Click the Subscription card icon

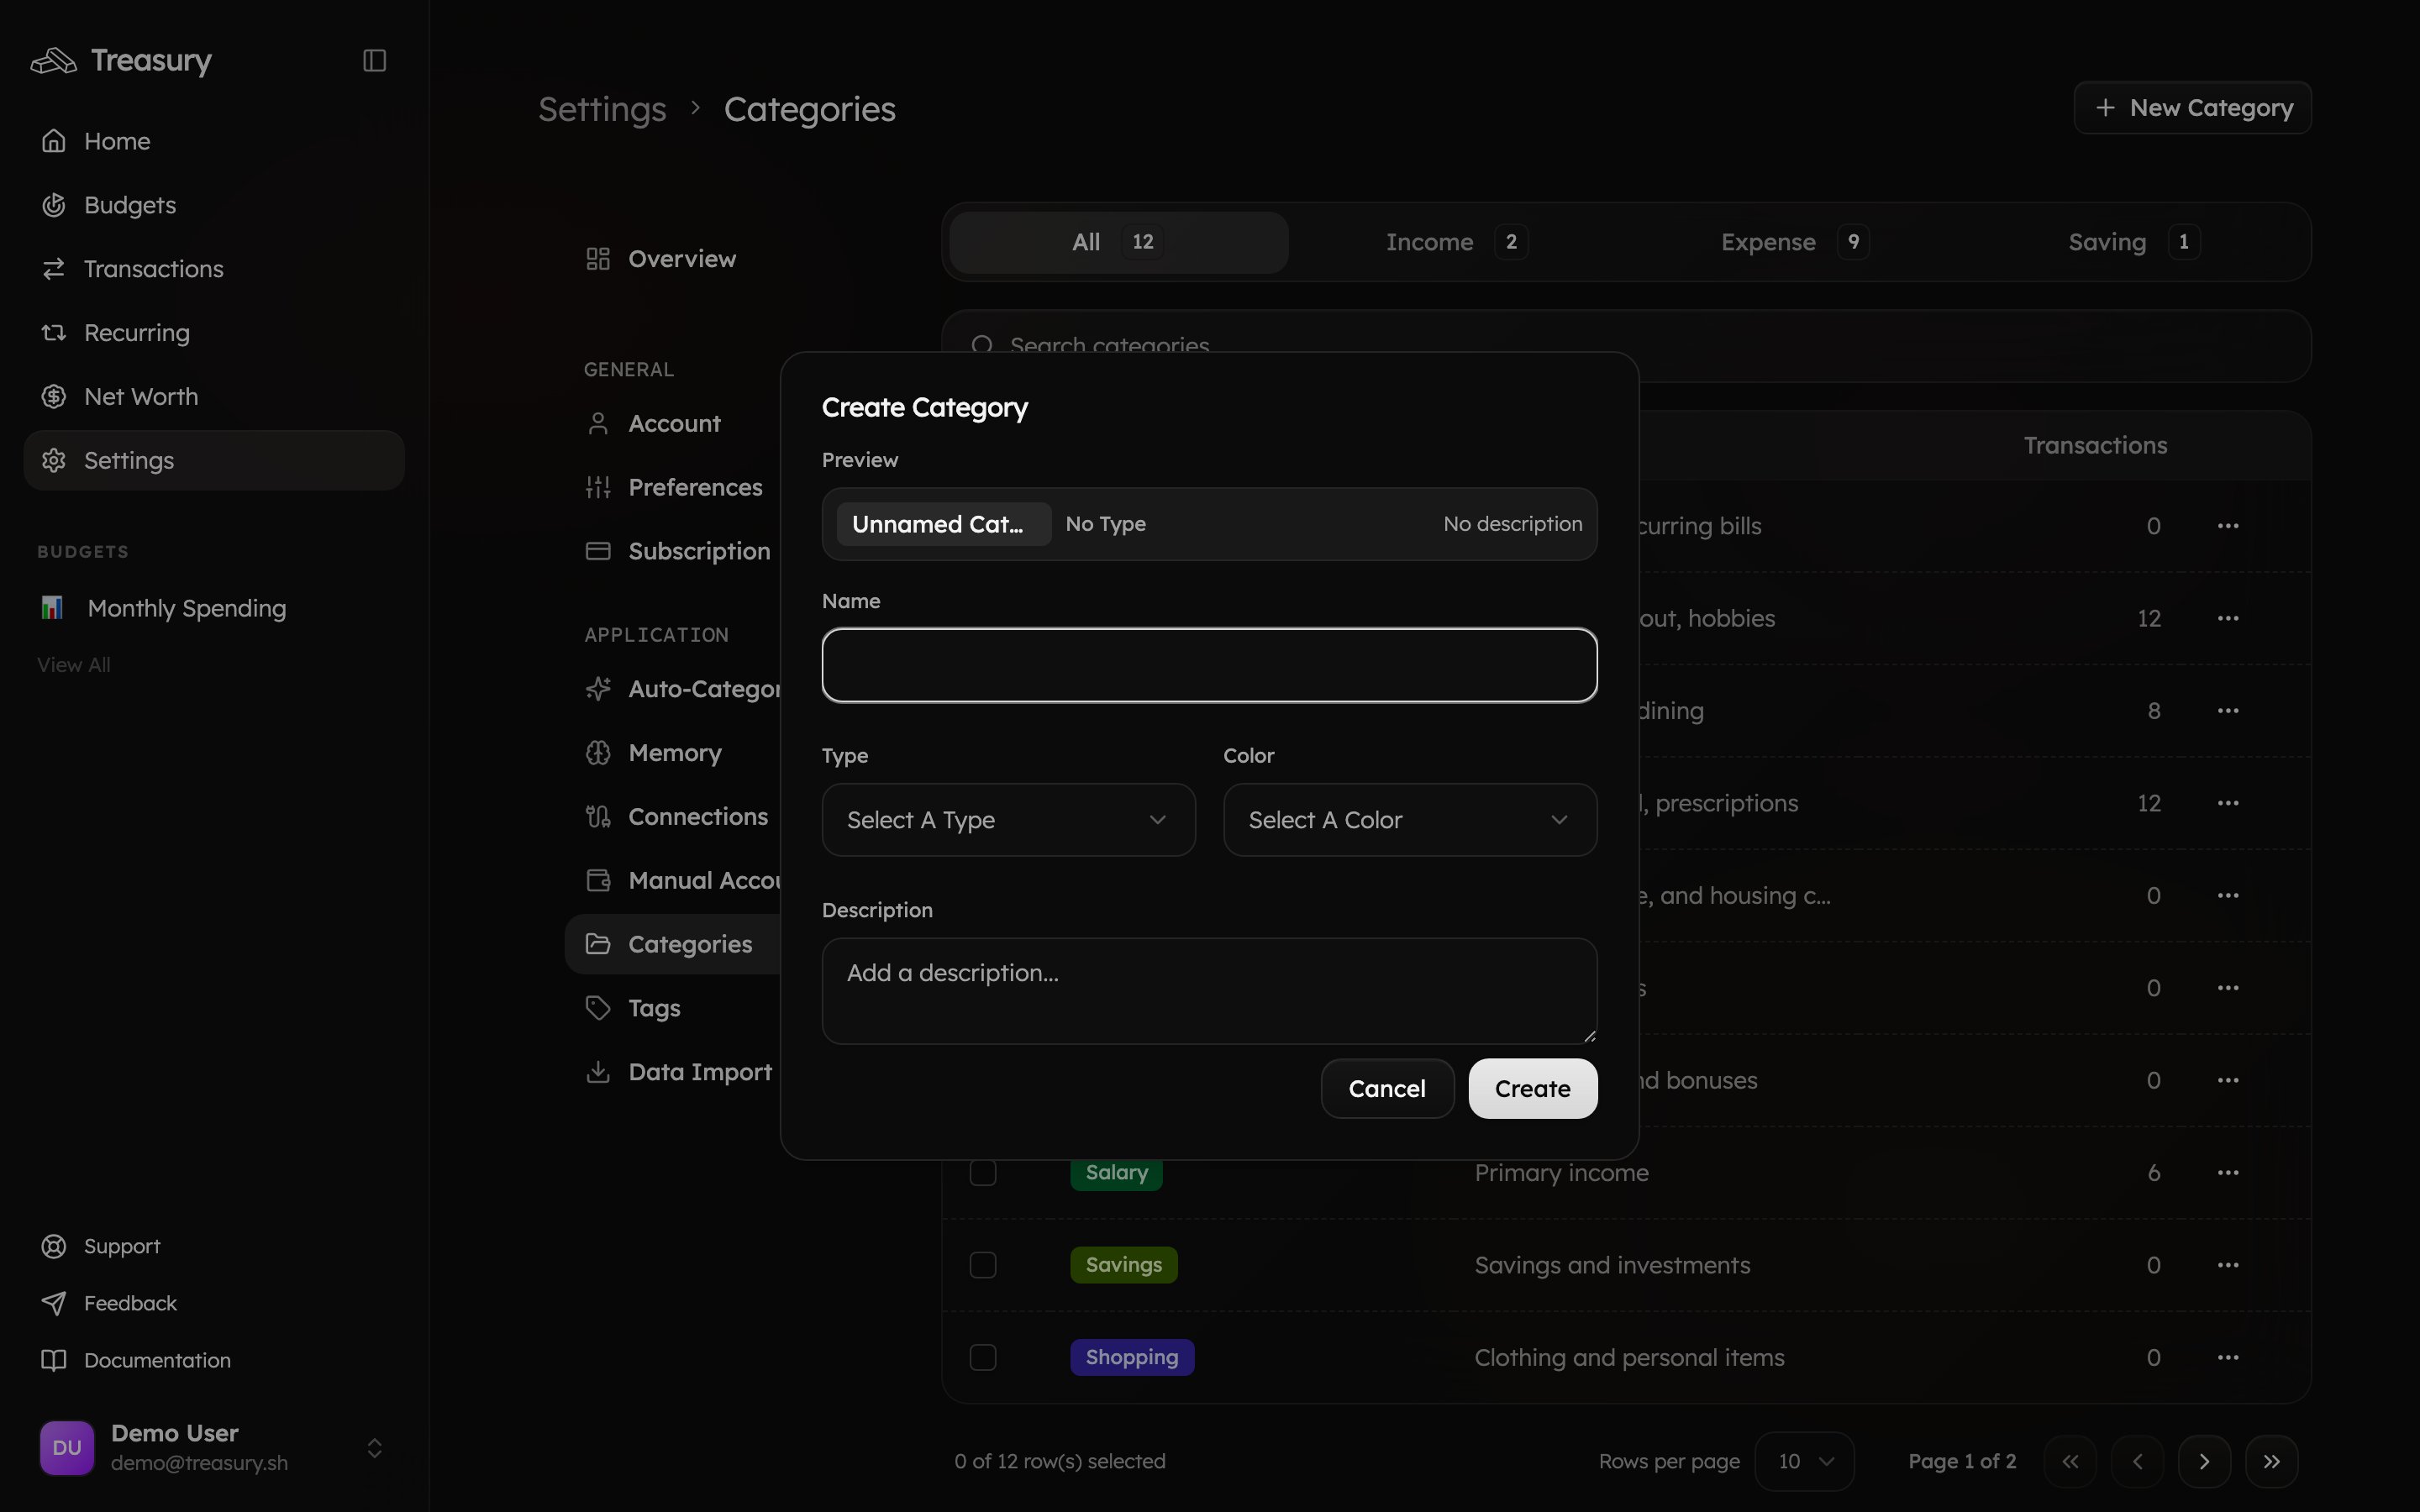coord(598,552)
